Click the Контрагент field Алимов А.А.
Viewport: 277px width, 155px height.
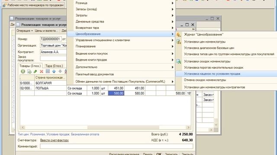coord(53,52)
